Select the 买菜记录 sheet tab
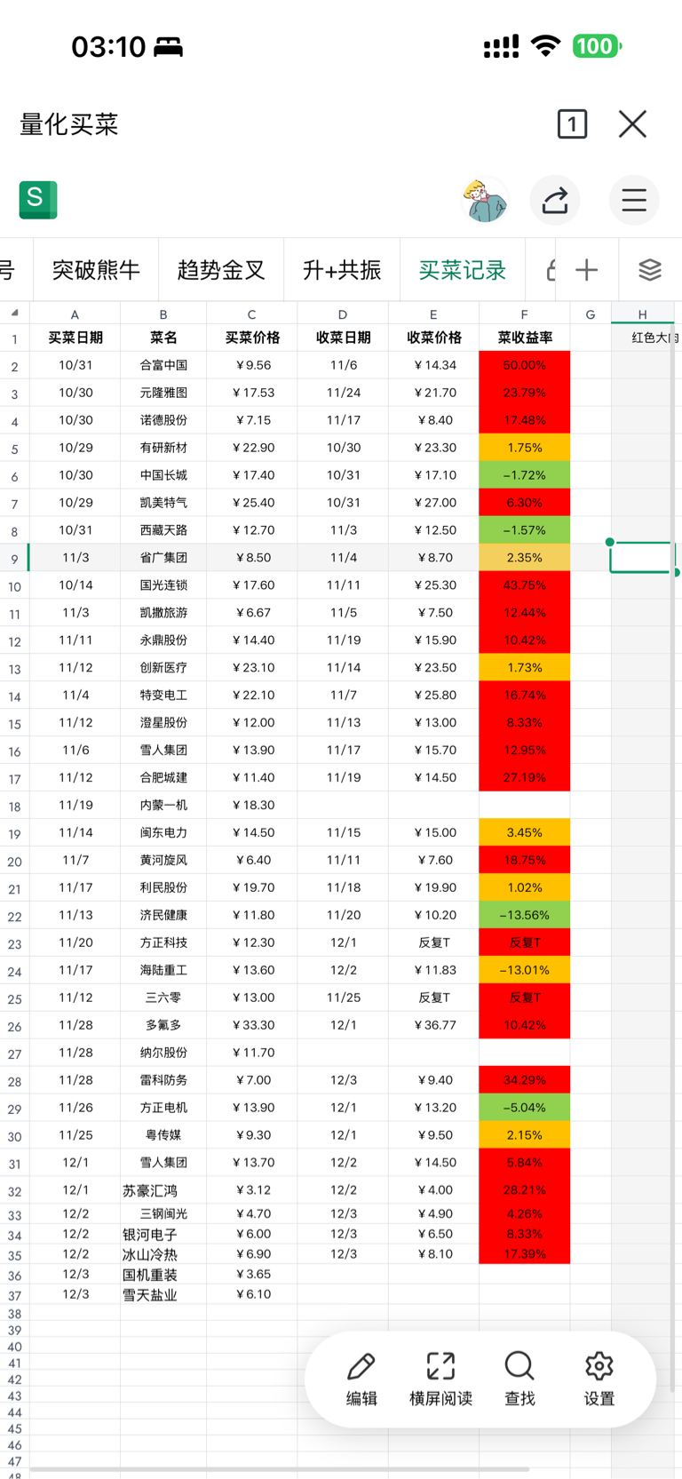 [x=462, y=270]
